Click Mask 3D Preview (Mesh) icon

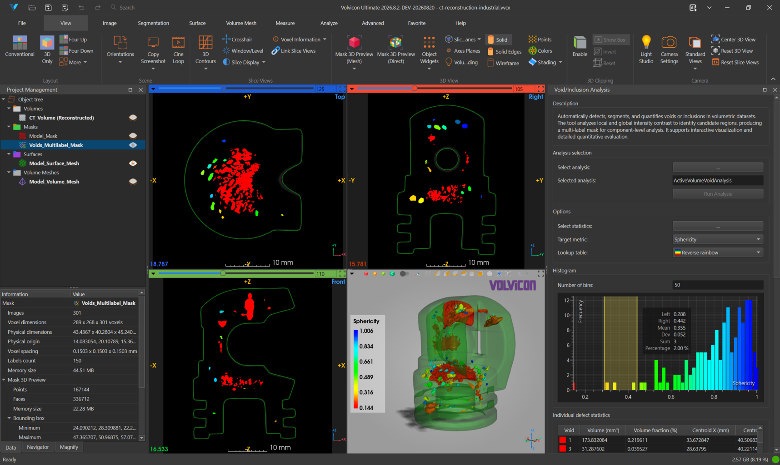(354, 43)
